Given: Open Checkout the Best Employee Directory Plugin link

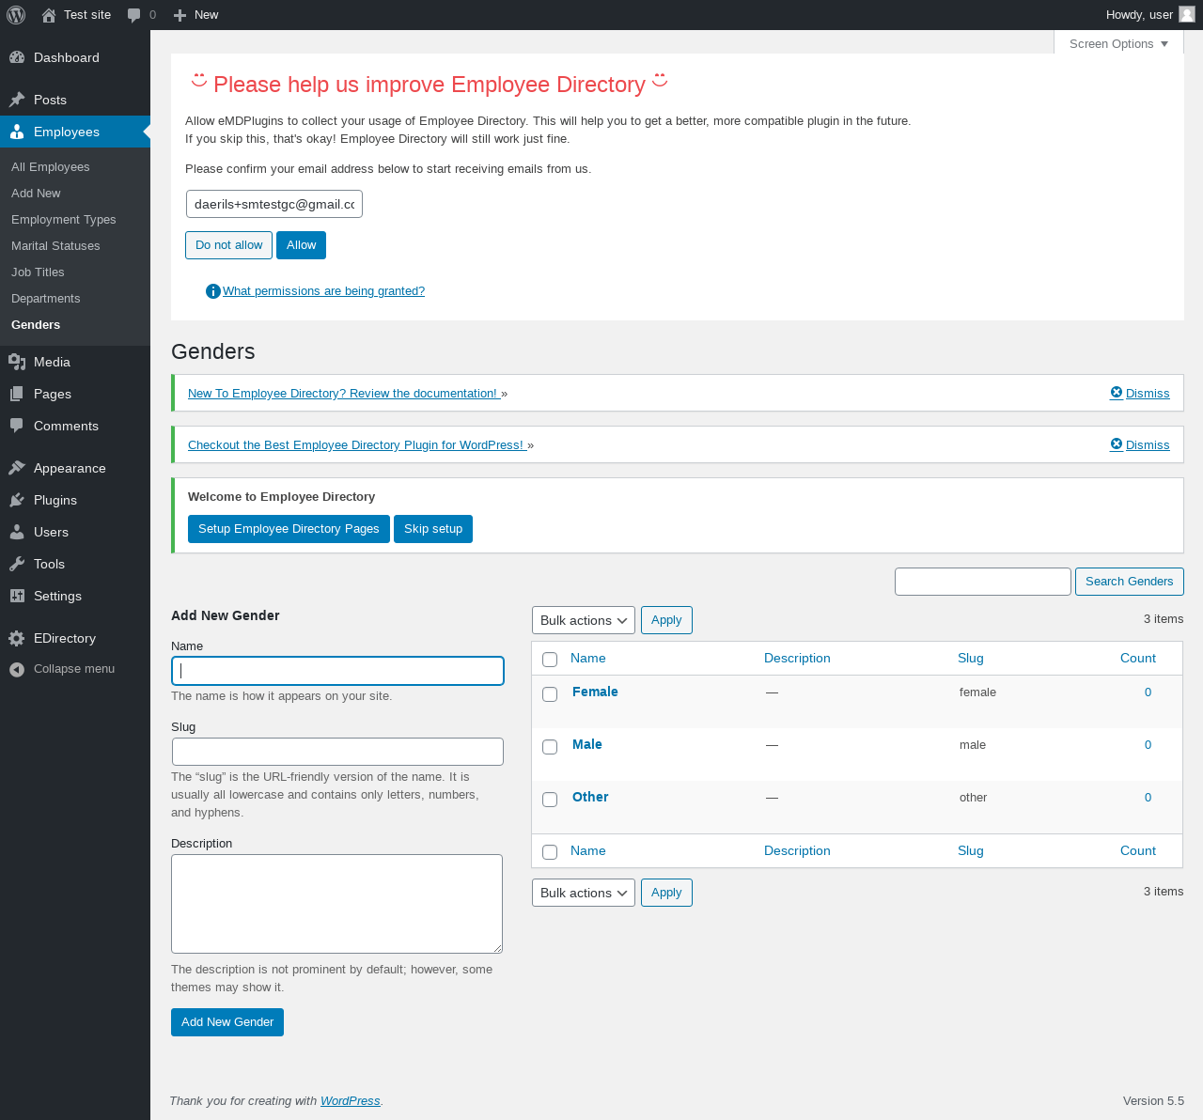Looking at the screenshot, I should [x=357, y=445].
